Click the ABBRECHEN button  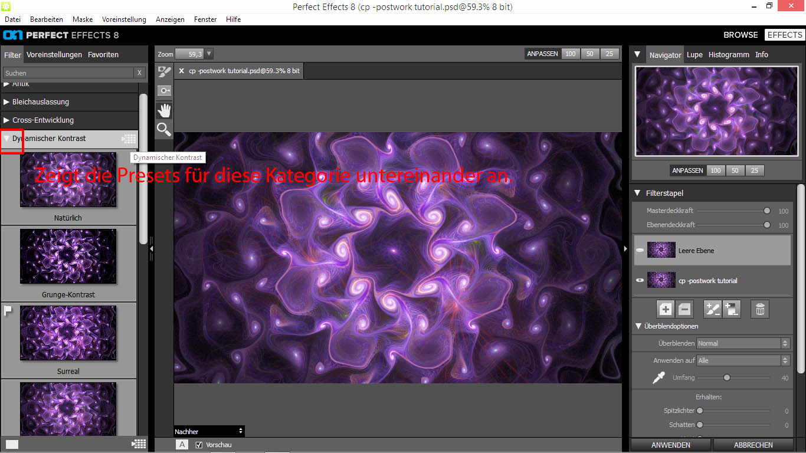[753, 445]
